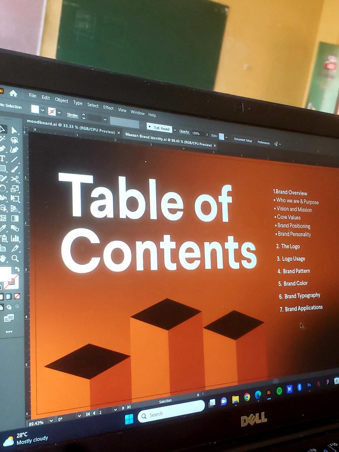Click the Document Setup button

(243, 140)
